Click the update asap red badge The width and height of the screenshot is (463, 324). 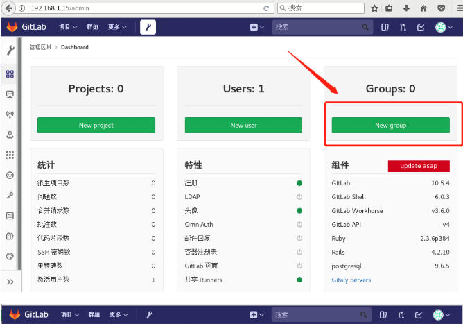(419, 166)
